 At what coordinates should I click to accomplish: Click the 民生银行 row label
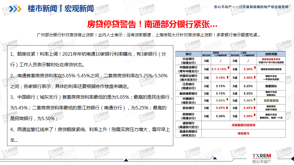tap(188, 108)
